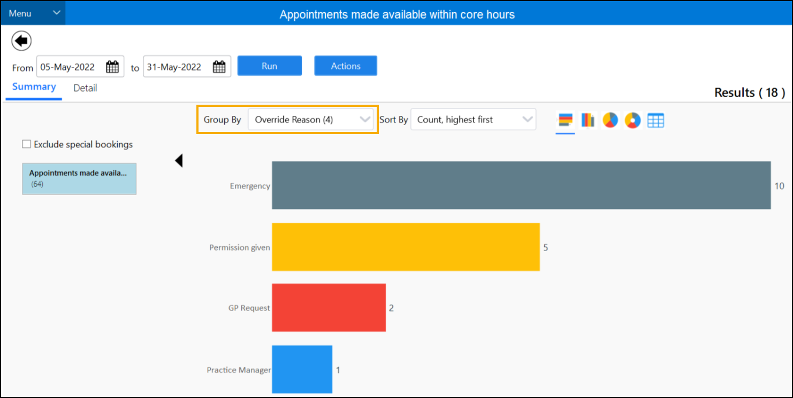
Task: Click the Run button
Action: coord(269,66)
